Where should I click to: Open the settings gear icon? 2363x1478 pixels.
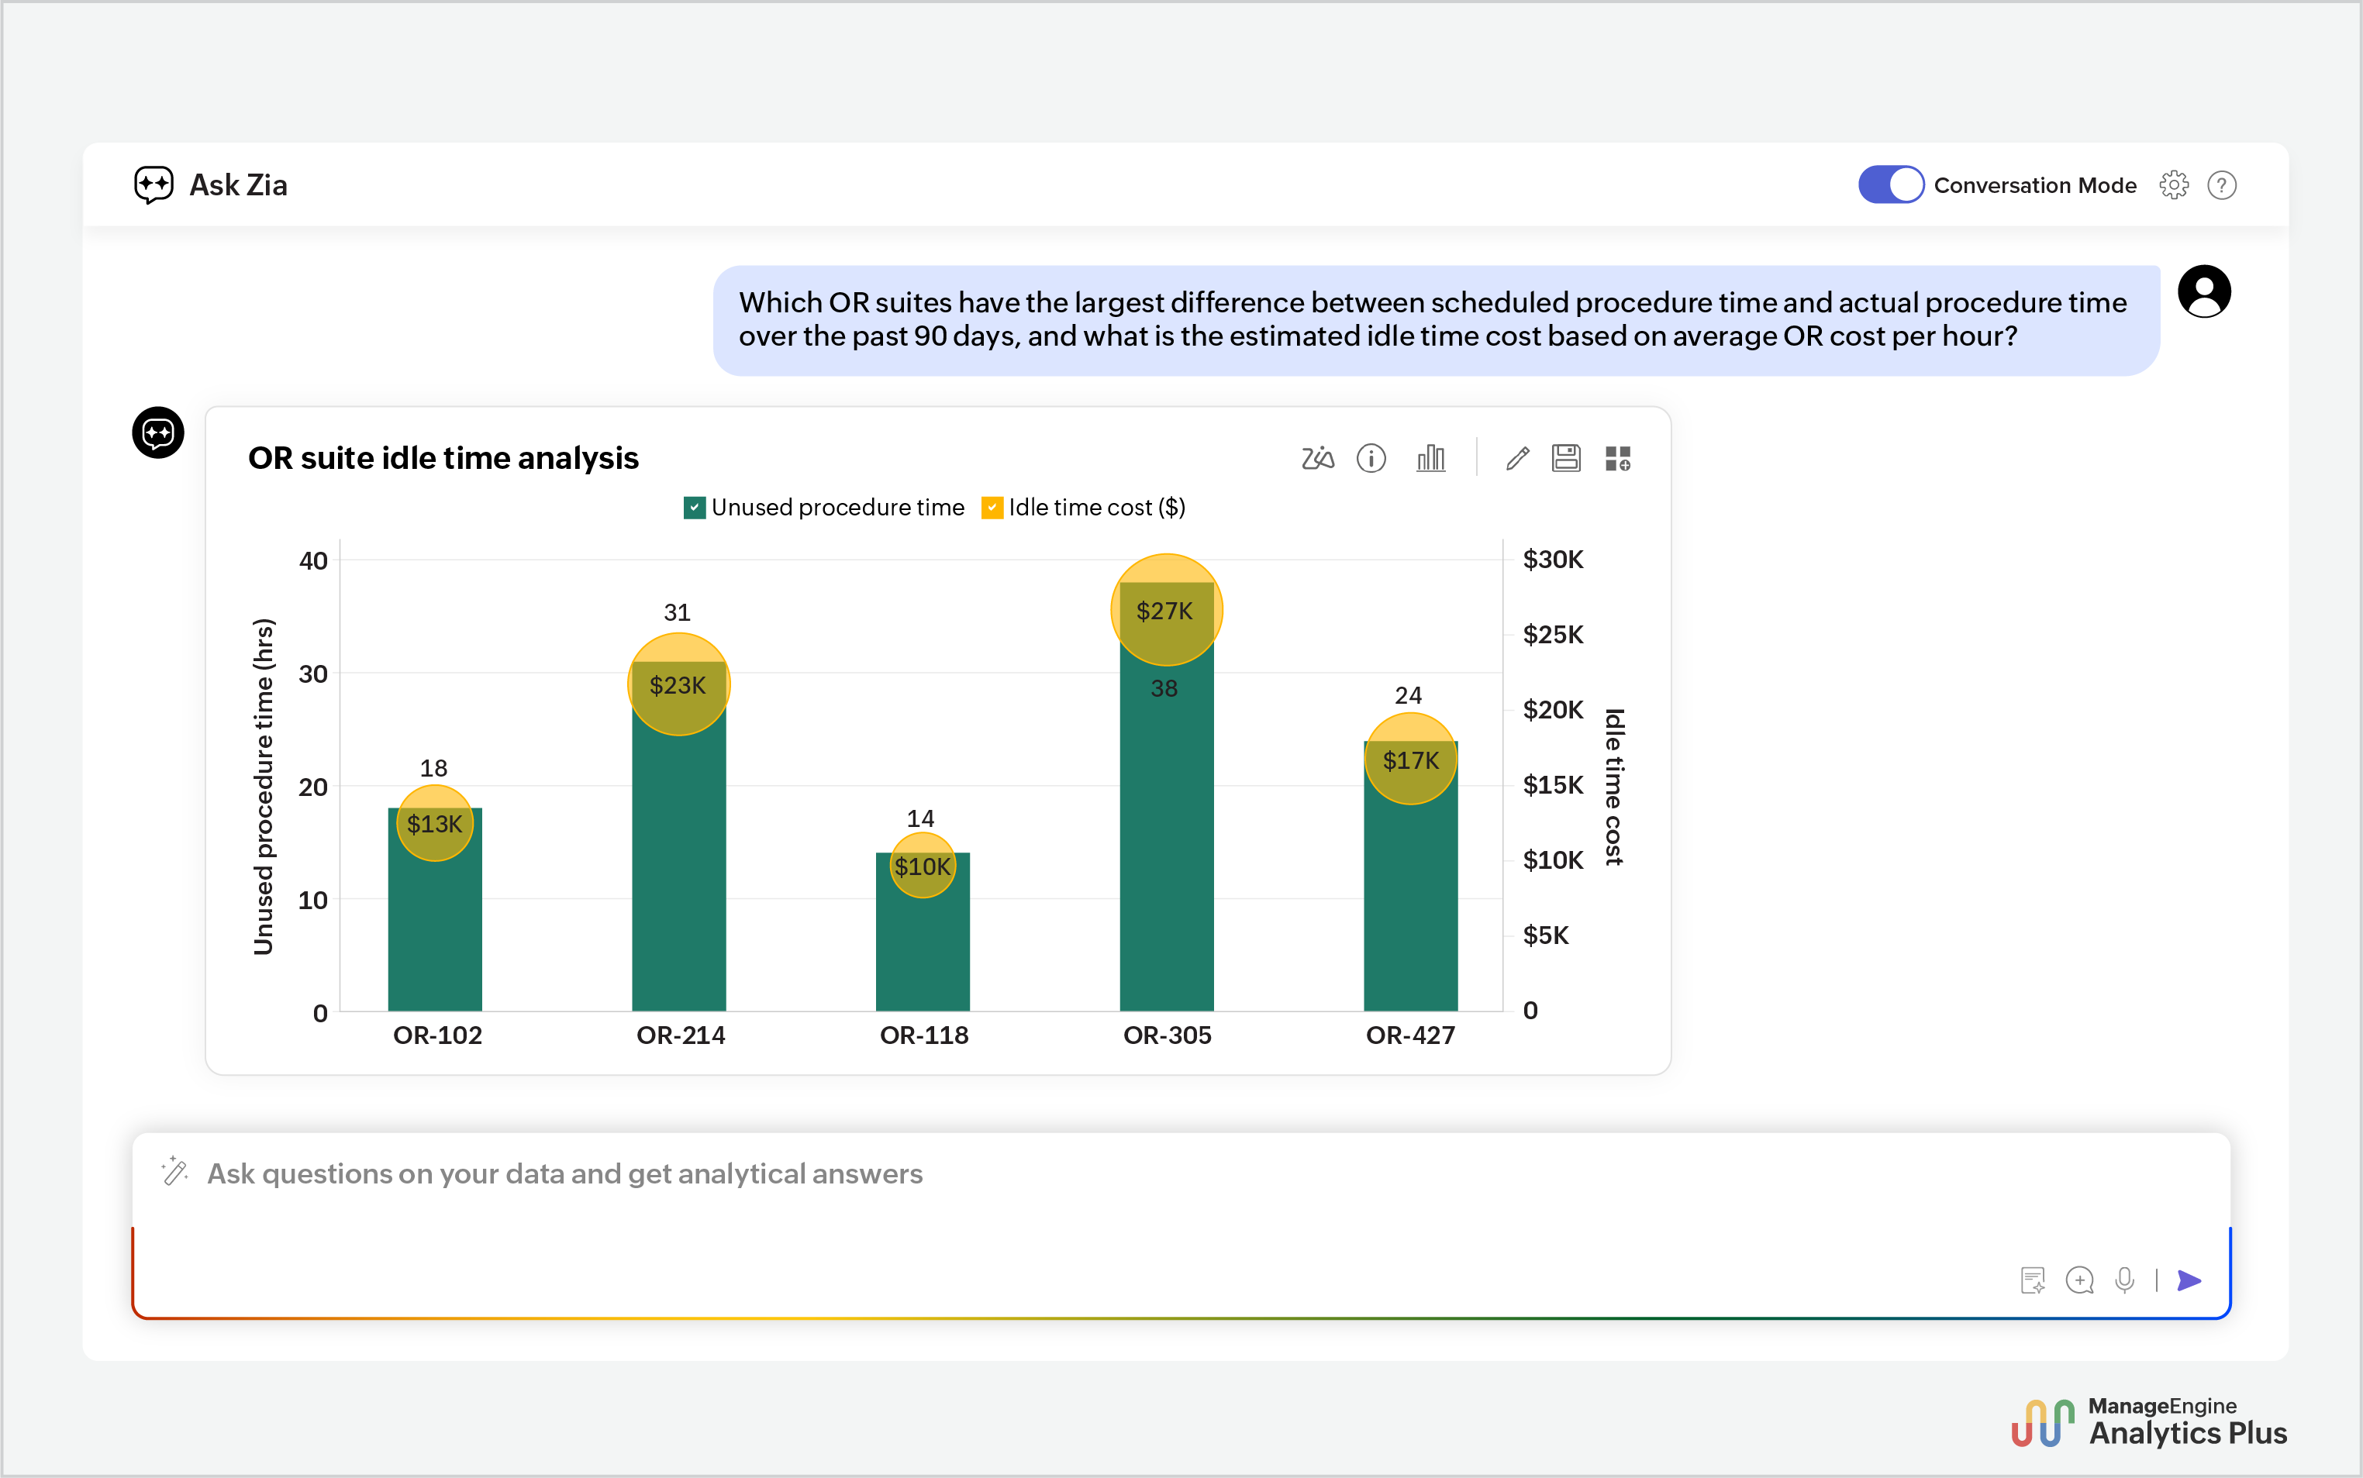(2173, 184)
